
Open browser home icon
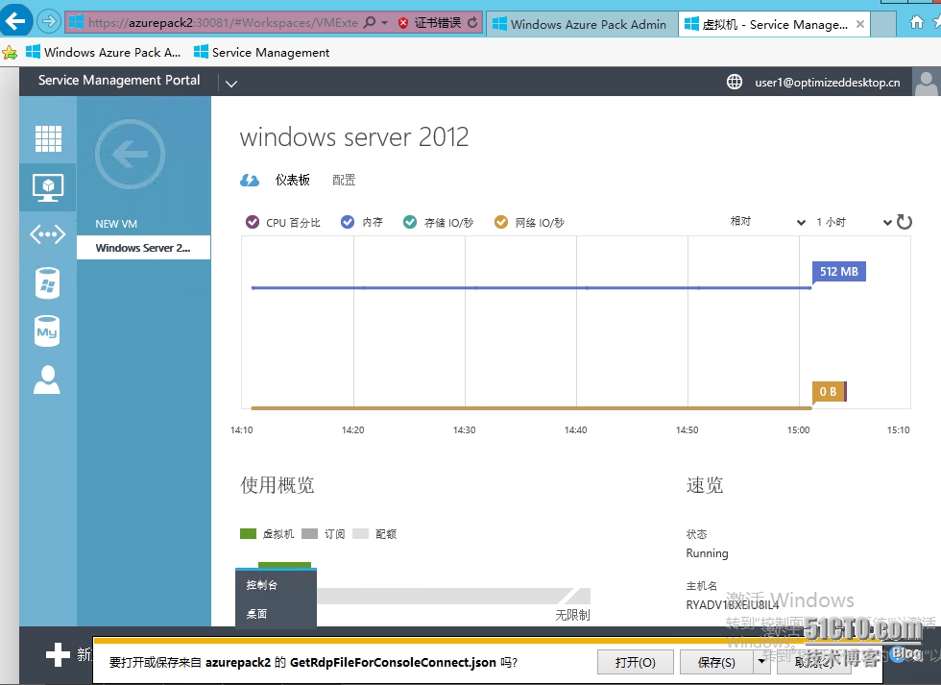pos(916,22)
